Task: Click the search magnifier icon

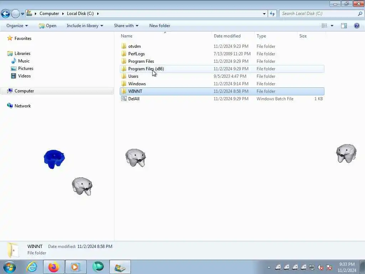Action: [360, 14]
